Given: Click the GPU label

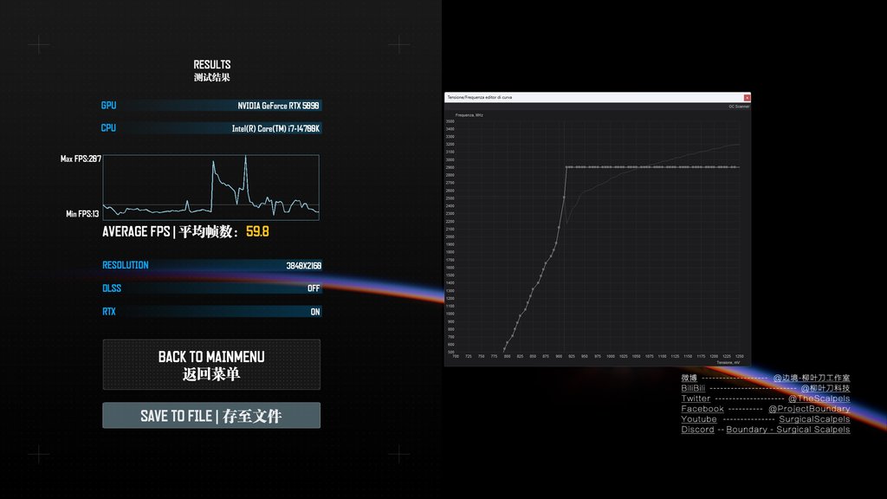Looking at the screenshot, I should click(x=108, y=105).
